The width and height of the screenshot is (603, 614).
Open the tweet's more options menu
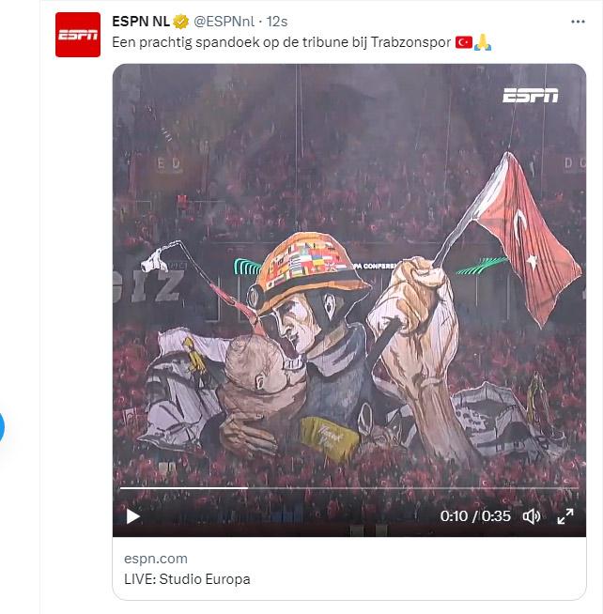[578, 22]
